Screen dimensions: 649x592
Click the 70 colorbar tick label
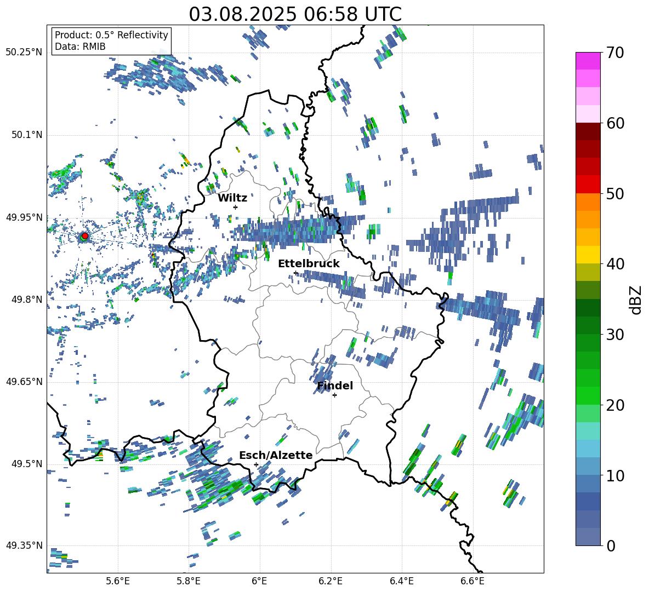(615, 53)
